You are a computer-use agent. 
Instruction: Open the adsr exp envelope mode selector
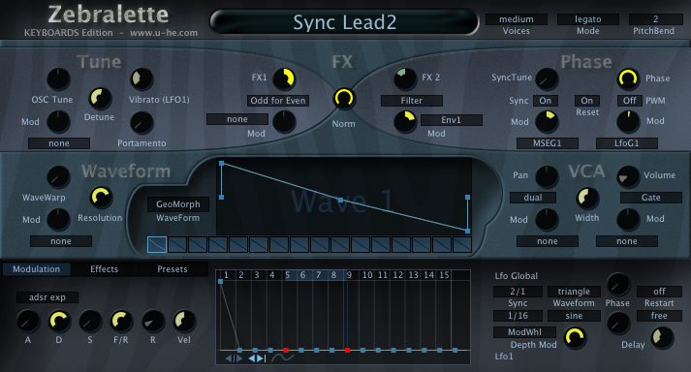point(47,297)
